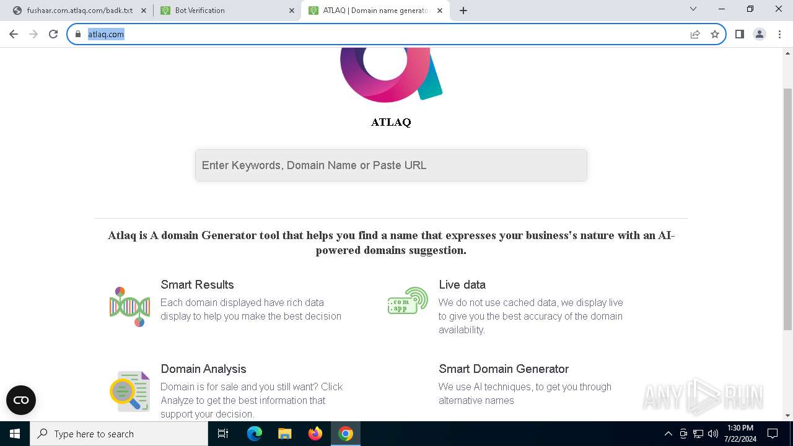793x446 pixels.
Task: Show hidden system tray icons
Action: coord(668,434)
